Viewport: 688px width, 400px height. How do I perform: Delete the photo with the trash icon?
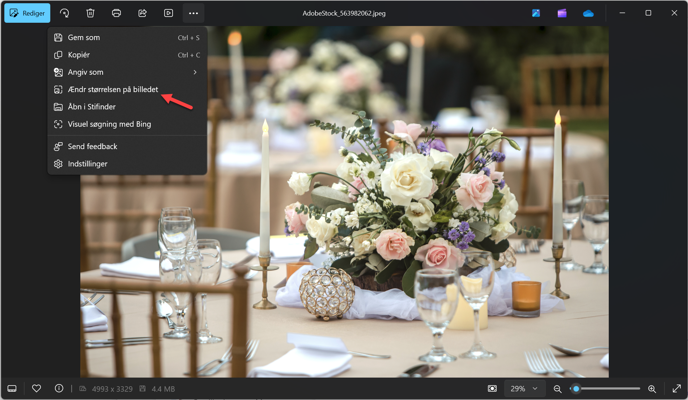pyautogui.click(x=90, y=13)
